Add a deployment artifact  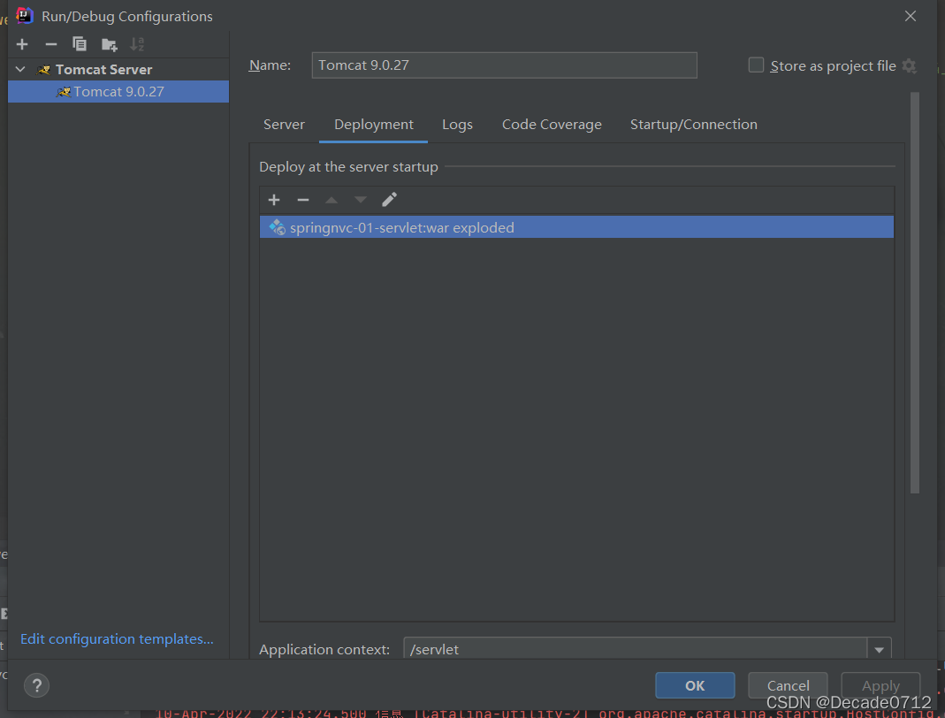(274, 200)
